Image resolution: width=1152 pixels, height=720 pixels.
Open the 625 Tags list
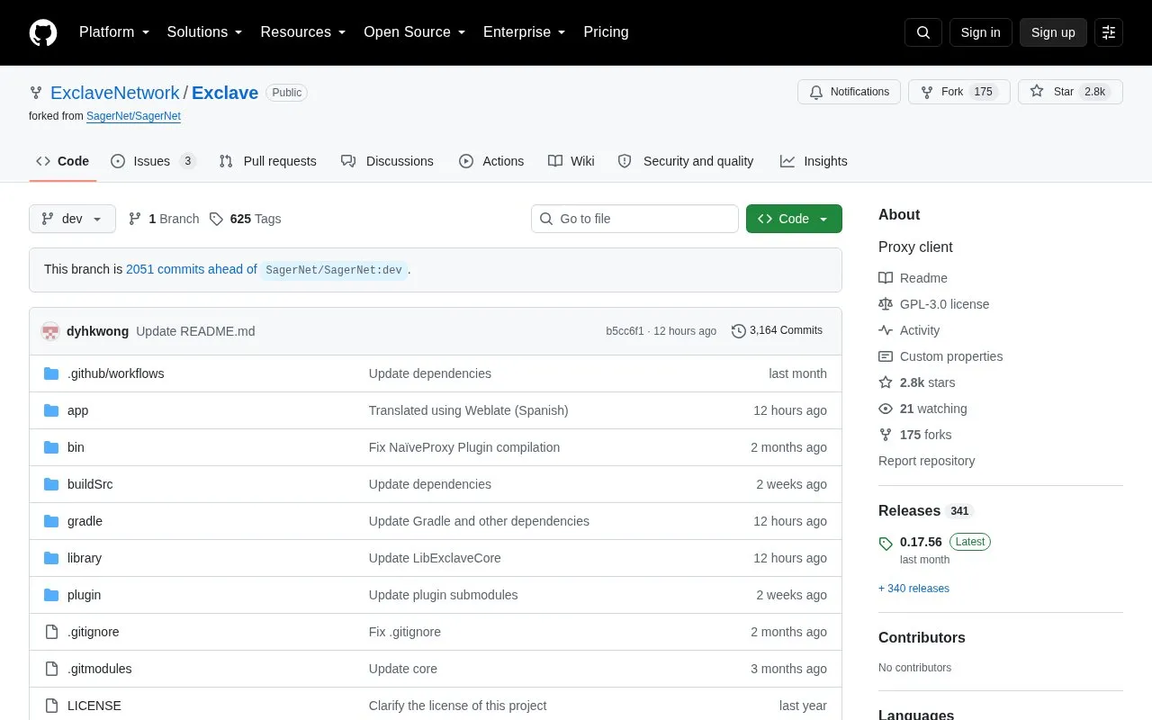click(x=245, y=219)
